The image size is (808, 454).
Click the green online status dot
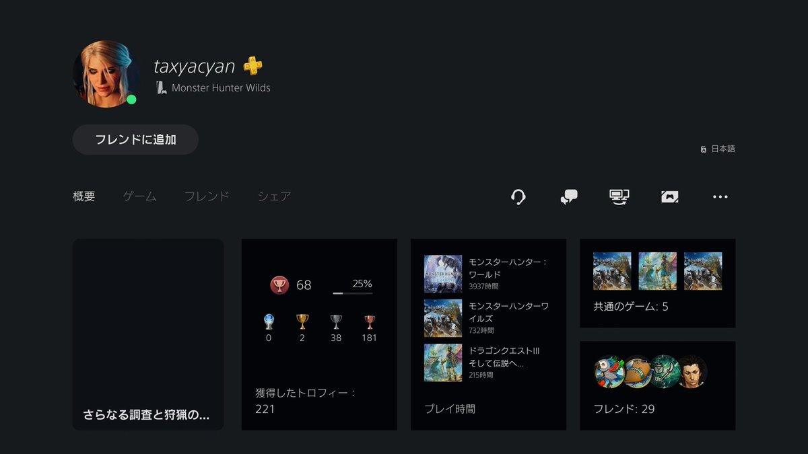131,100
